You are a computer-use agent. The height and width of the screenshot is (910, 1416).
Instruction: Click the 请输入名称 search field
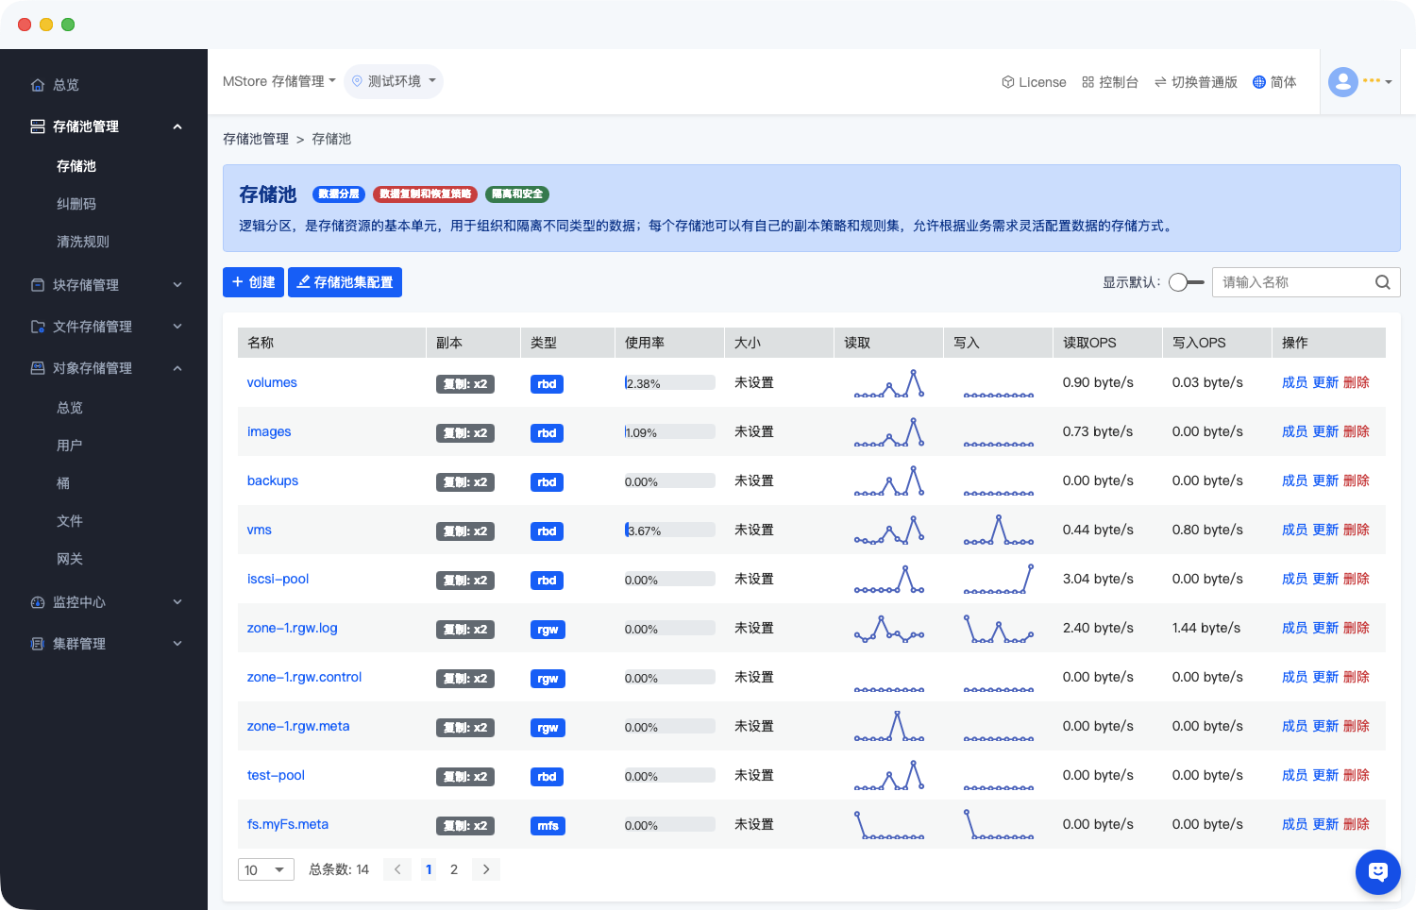1293,282
